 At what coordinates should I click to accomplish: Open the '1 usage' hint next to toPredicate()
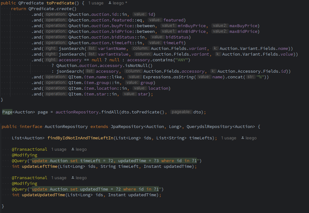pyautogui.click(x=96, y=3)
